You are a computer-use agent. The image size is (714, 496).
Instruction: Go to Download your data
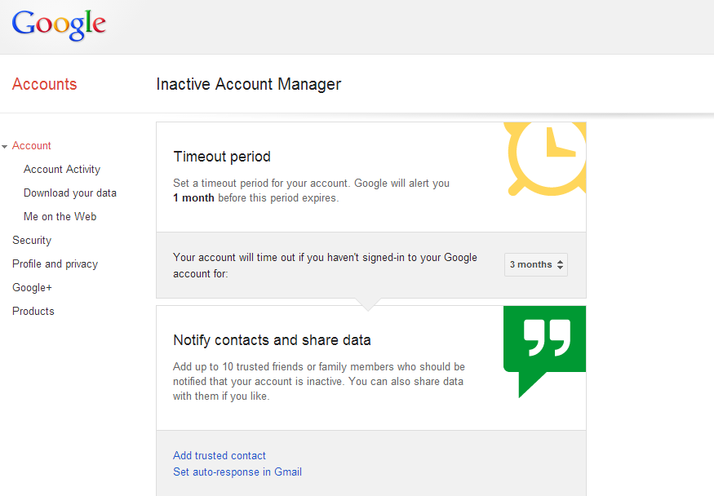(70, 193)
